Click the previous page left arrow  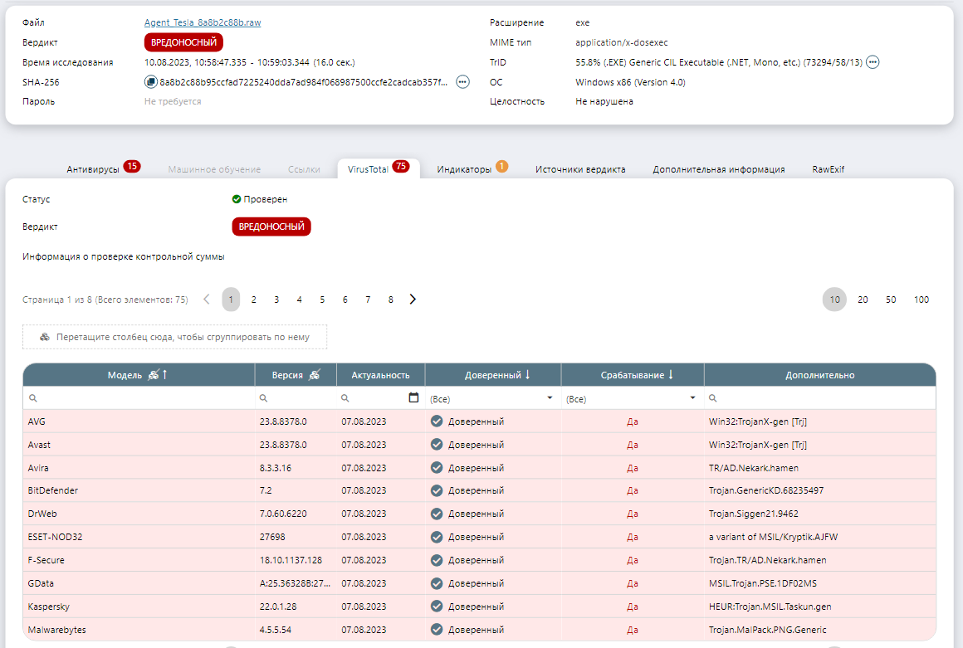click(207, 300)
